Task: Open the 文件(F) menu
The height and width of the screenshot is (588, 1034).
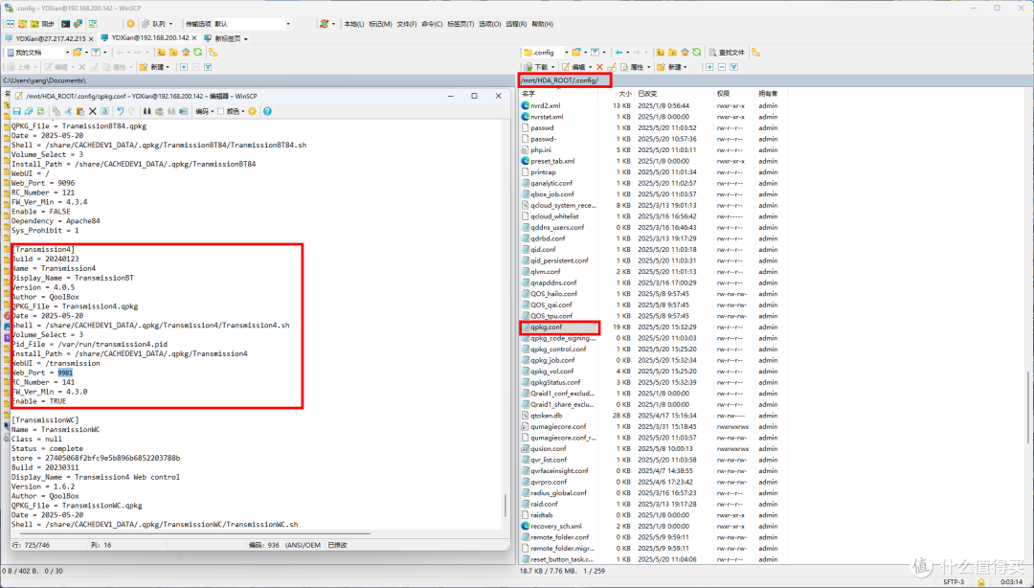Action: tap(406, 24)
